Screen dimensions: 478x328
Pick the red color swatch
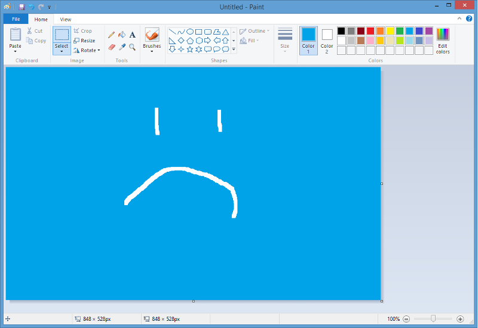tap(370, 31)
